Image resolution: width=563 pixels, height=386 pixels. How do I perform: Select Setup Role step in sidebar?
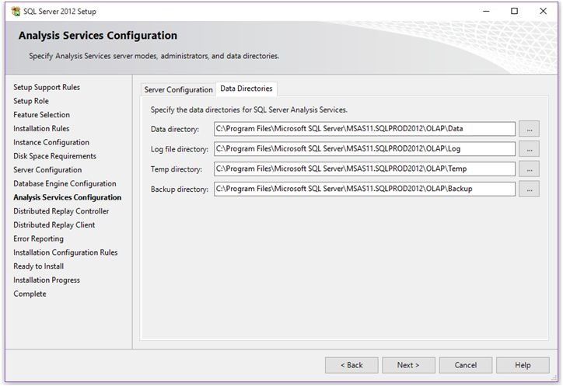pos(31,101)
